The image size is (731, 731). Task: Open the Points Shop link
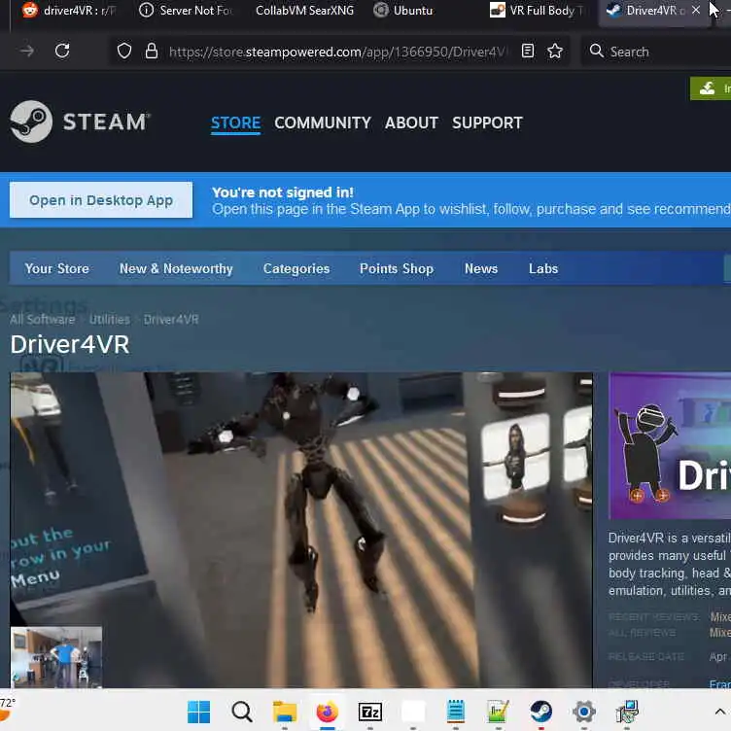[397, 268]
